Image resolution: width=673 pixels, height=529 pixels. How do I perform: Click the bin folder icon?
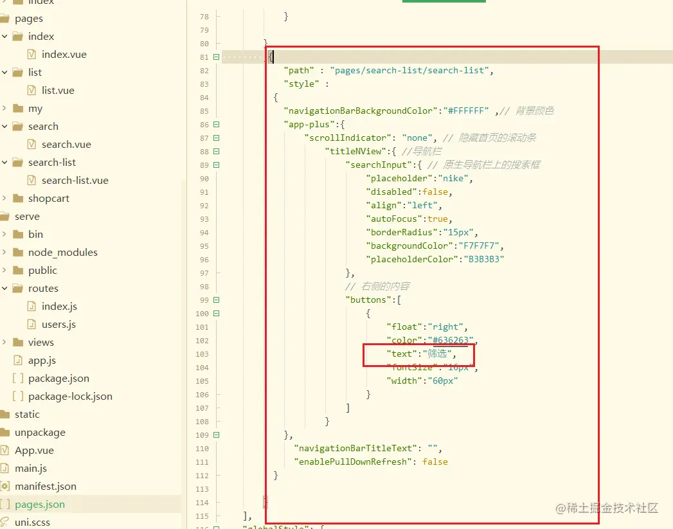click(x=18, y=234)
